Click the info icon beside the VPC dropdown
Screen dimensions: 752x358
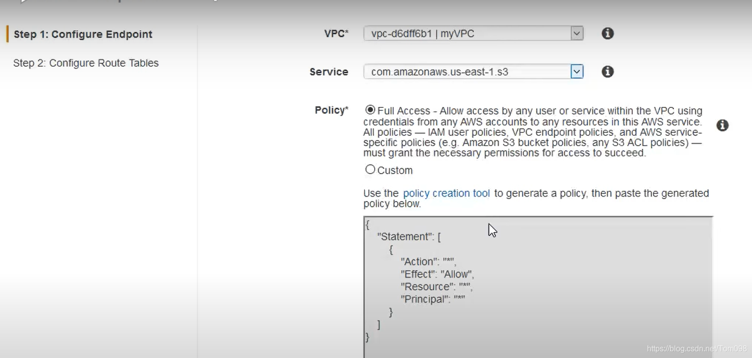(607, 33)
